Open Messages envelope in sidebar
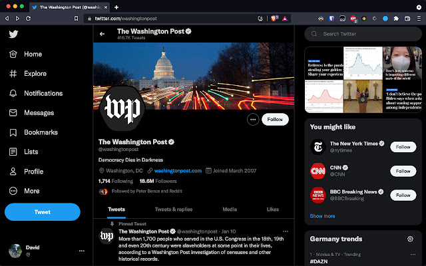 tap(13, 113)
